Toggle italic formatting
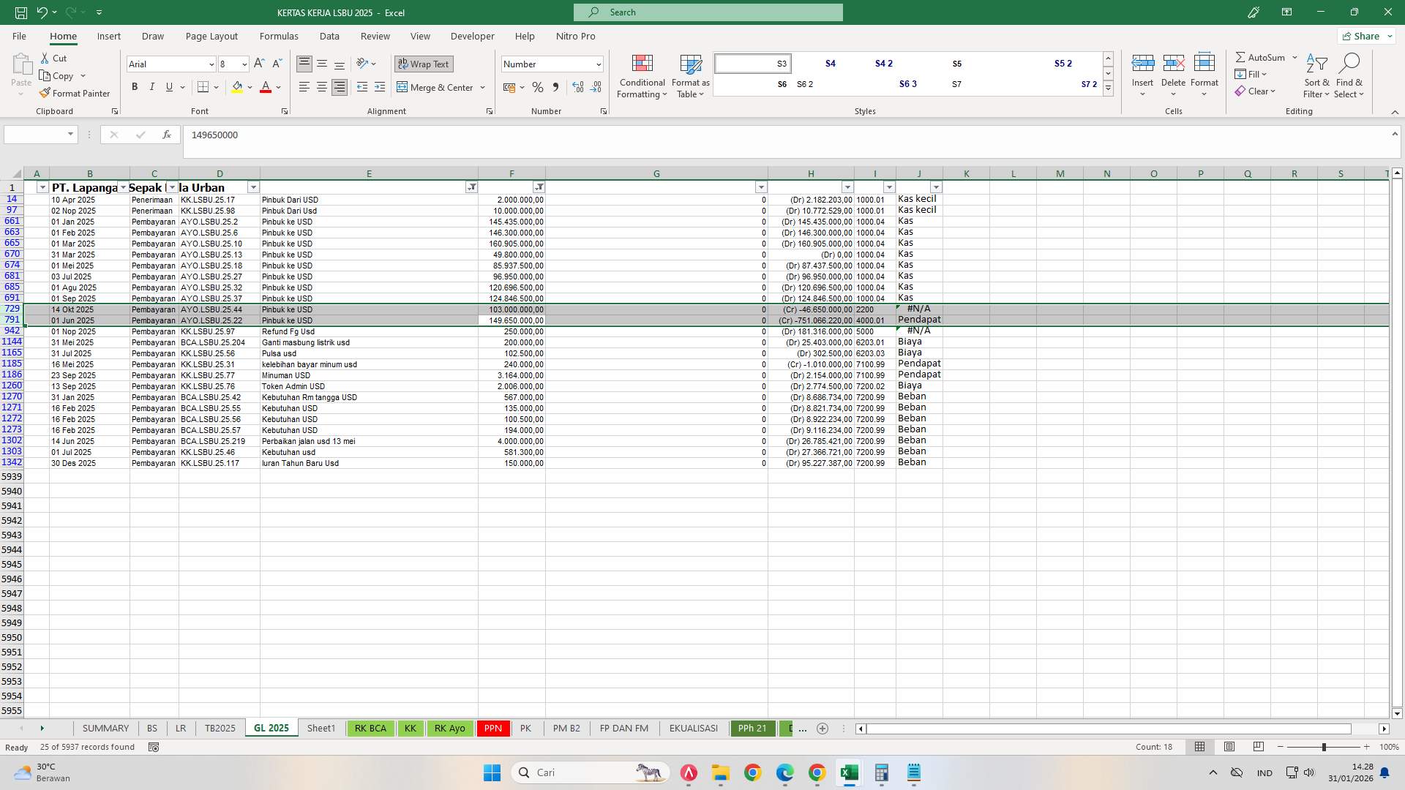 (152, 86)
